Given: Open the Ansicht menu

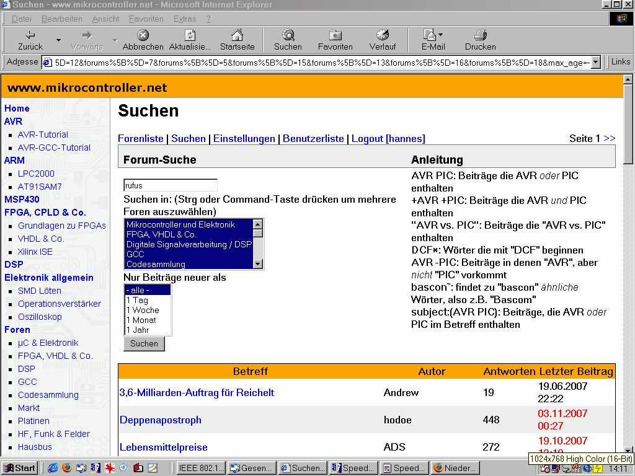Looking at the screenshot, I should [105, 19].
